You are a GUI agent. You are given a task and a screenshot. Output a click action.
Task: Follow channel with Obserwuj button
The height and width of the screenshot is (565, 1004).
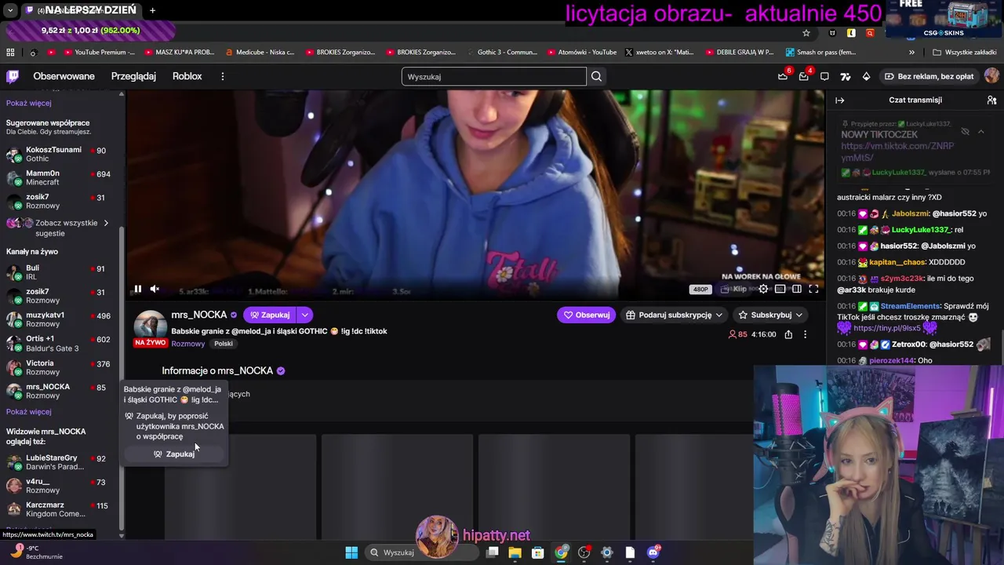(587, 315)
